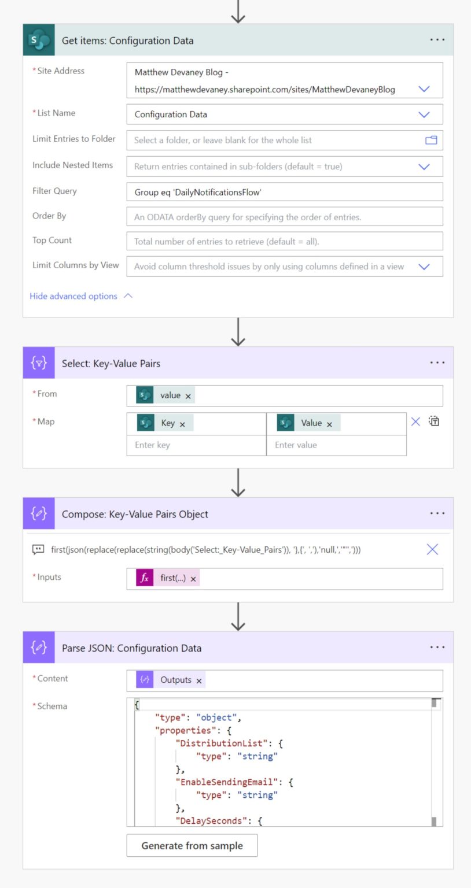The image size is (471, 888).
Task: Dismiss the Compose expression note with X
Action: [x=432, y=550]
